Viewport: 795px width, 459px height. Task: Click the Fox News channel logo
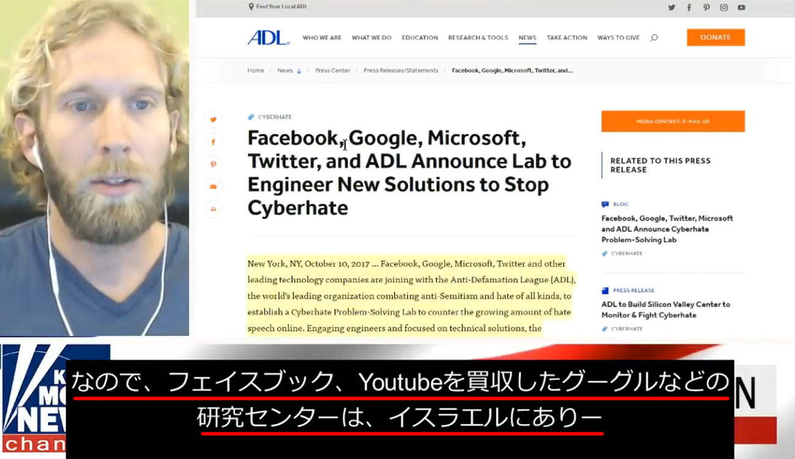[55, 398]
